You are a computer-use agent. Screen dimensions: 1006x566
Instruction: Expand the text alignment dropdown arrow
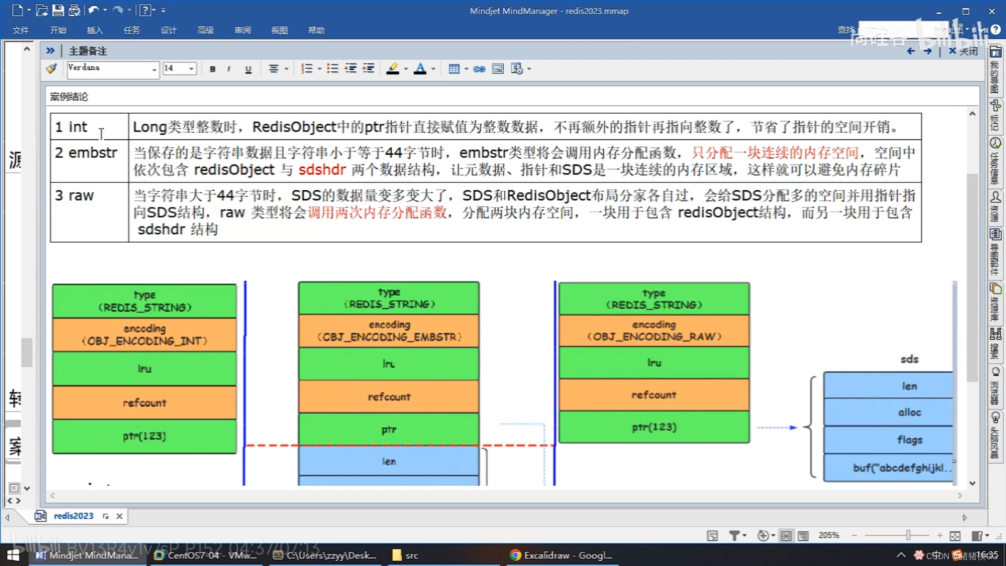[286, 69]
